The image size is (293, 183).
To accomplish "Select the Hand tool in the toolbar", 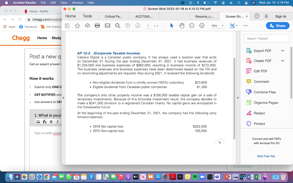I will tap(181, 25).
